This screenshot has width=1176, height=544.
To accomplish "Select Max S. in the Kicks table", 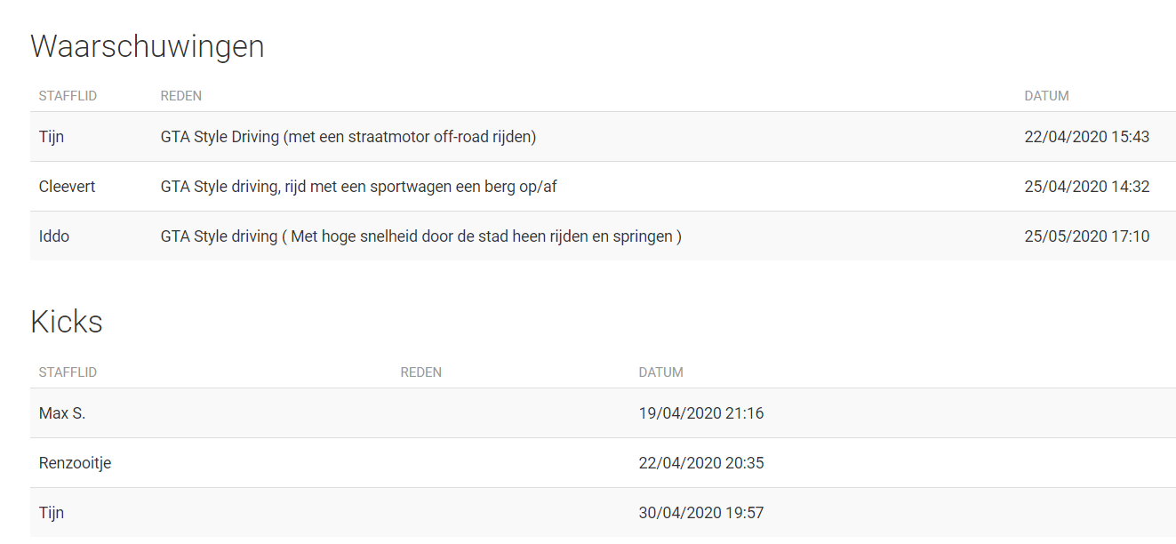I will point(62,413).
